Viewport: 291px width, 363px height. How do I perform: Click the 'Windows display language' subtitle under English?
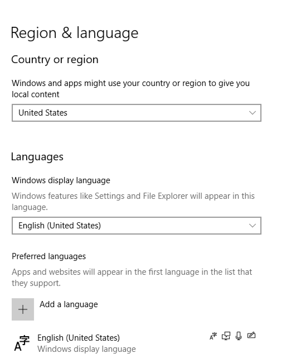pos(86,349)
